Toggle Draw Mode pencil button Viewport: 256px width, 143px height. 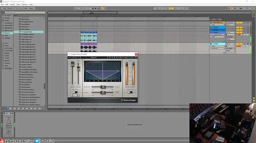coord(229,8)
